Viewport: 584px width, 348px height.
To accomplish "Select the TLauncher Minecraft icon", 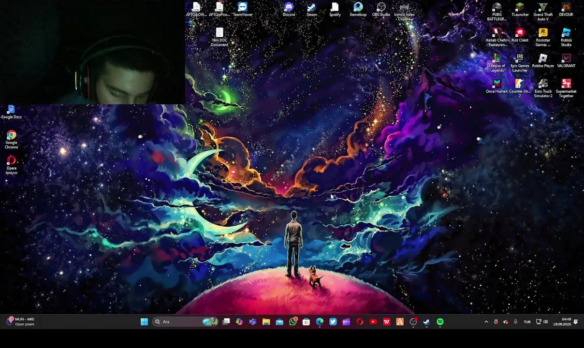I will tap(520, 10).
